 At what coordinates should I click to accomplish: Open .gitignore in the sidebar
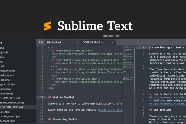5,89
